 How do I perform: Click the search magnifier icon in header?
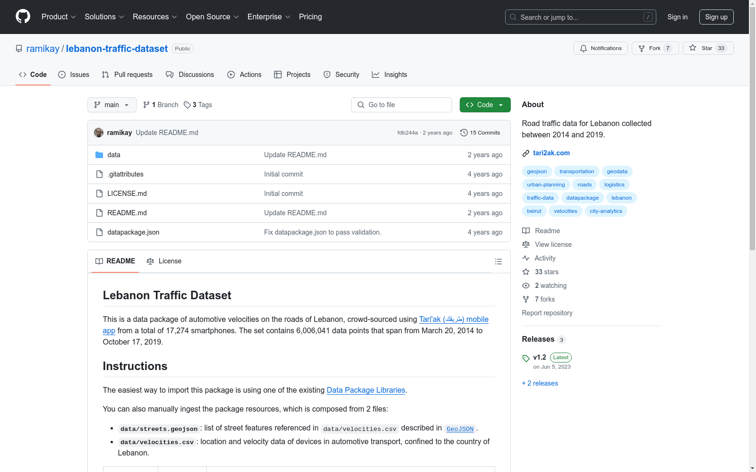(x=513, y=17)
